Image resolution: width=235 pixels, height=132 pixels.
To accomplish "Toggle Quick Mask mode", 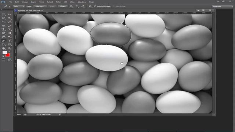I will pos(3,59).
